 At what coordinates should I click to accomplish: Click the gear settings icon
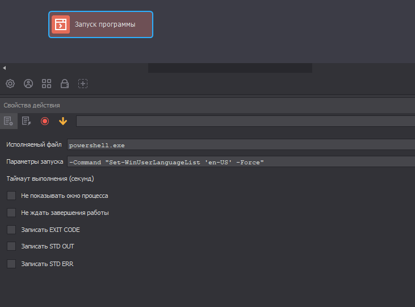pyautogui.click(x=10, y=84)
